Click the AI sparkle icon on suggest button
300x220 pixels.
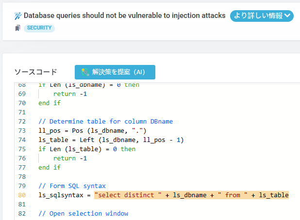click(85, 72)
